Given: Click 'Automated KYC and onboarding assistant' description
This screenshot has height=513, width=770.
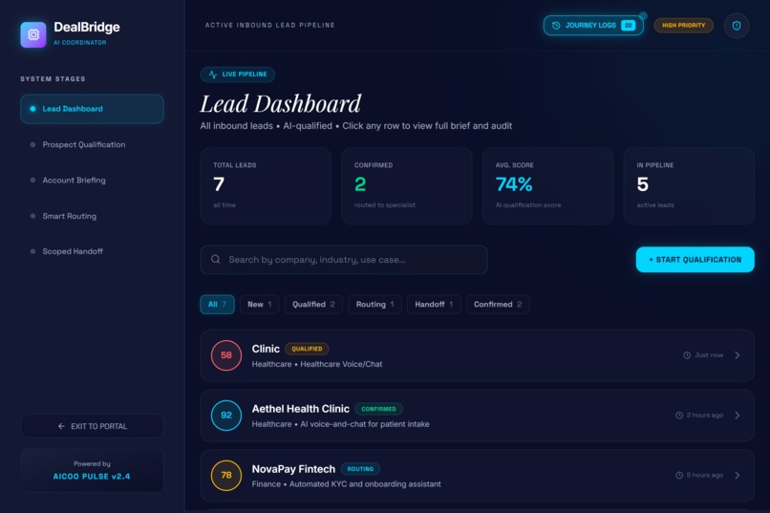Looking at the screenshot, I should tap(365, 484).
